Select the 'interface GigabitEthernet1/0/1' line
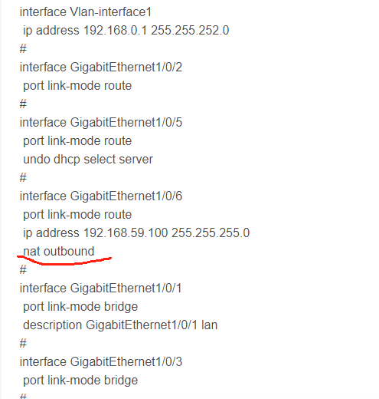 pyautogui.click(x=100, y=289)
